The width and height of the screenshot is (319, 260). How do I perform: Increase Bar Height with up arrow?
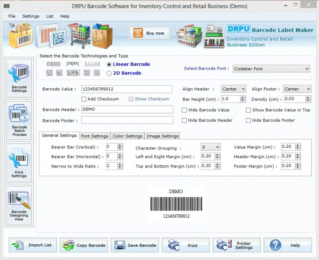coord(242,97)
